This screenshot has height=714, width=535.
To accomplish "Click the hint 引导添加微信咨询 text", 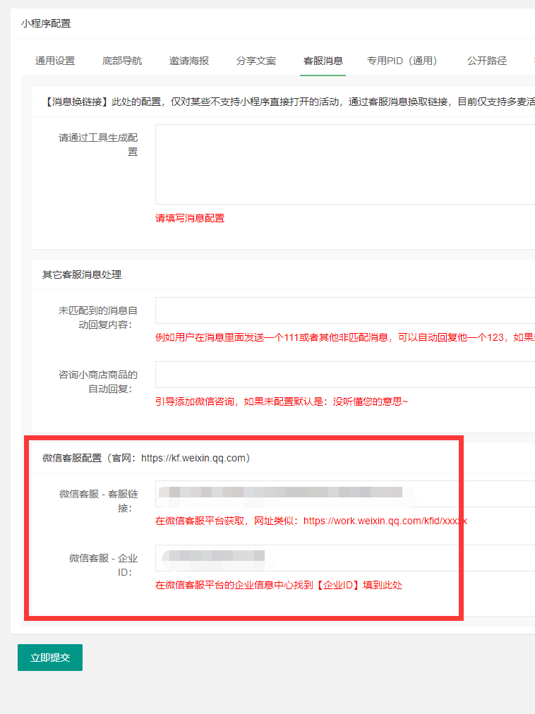I will [x=282, y=401].
